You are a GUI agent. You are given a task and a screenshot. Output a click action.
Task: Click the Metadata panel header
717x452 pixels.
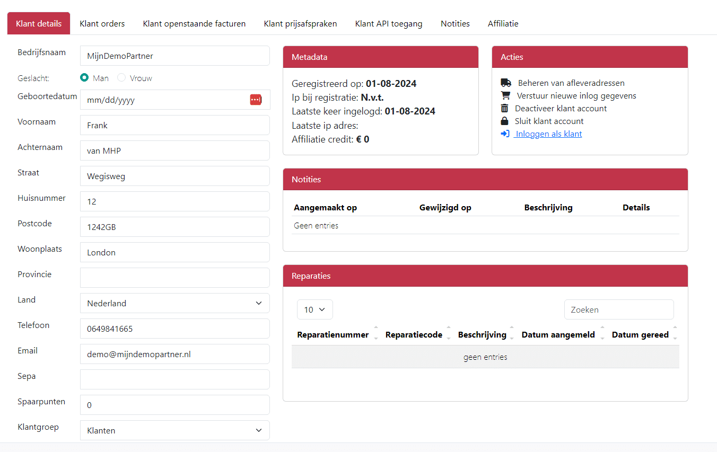pos(381,57)
